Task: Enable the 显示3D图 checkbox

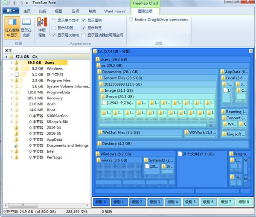Action: [54, 28]
